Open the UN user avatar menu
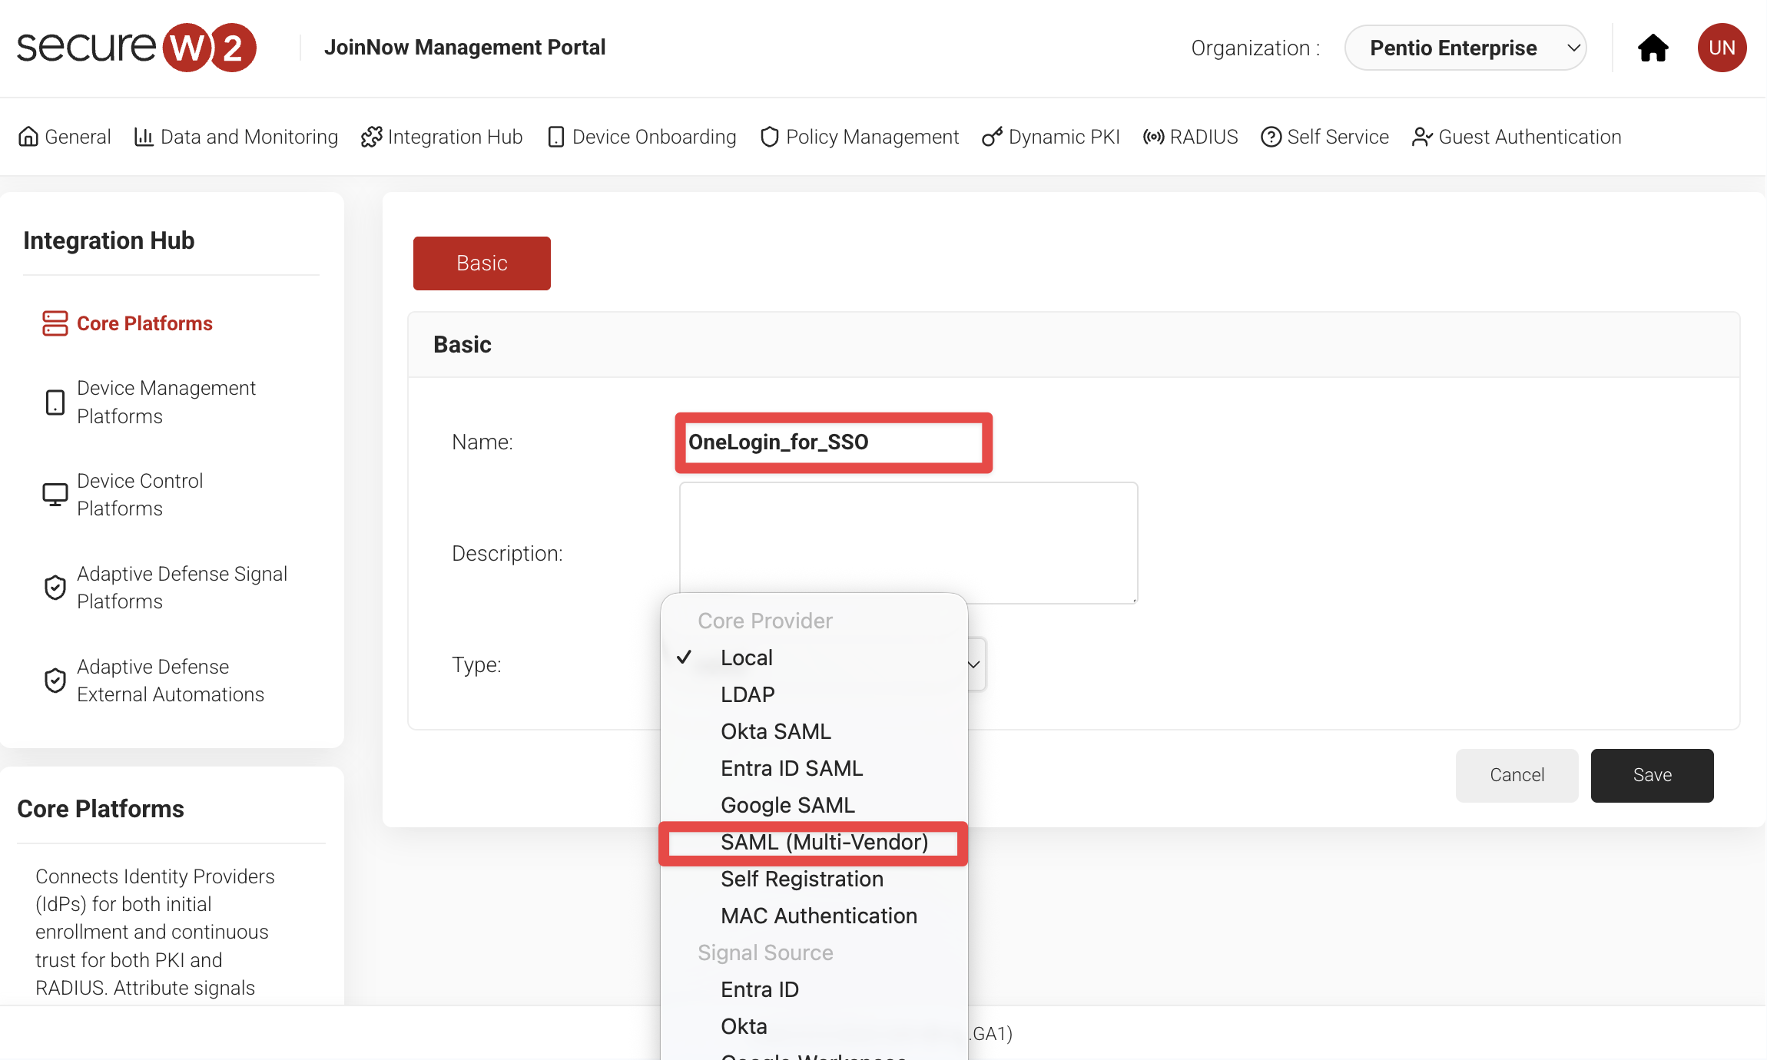This screenshot has width=1767, height=1060. click(x=1722, y=48)
